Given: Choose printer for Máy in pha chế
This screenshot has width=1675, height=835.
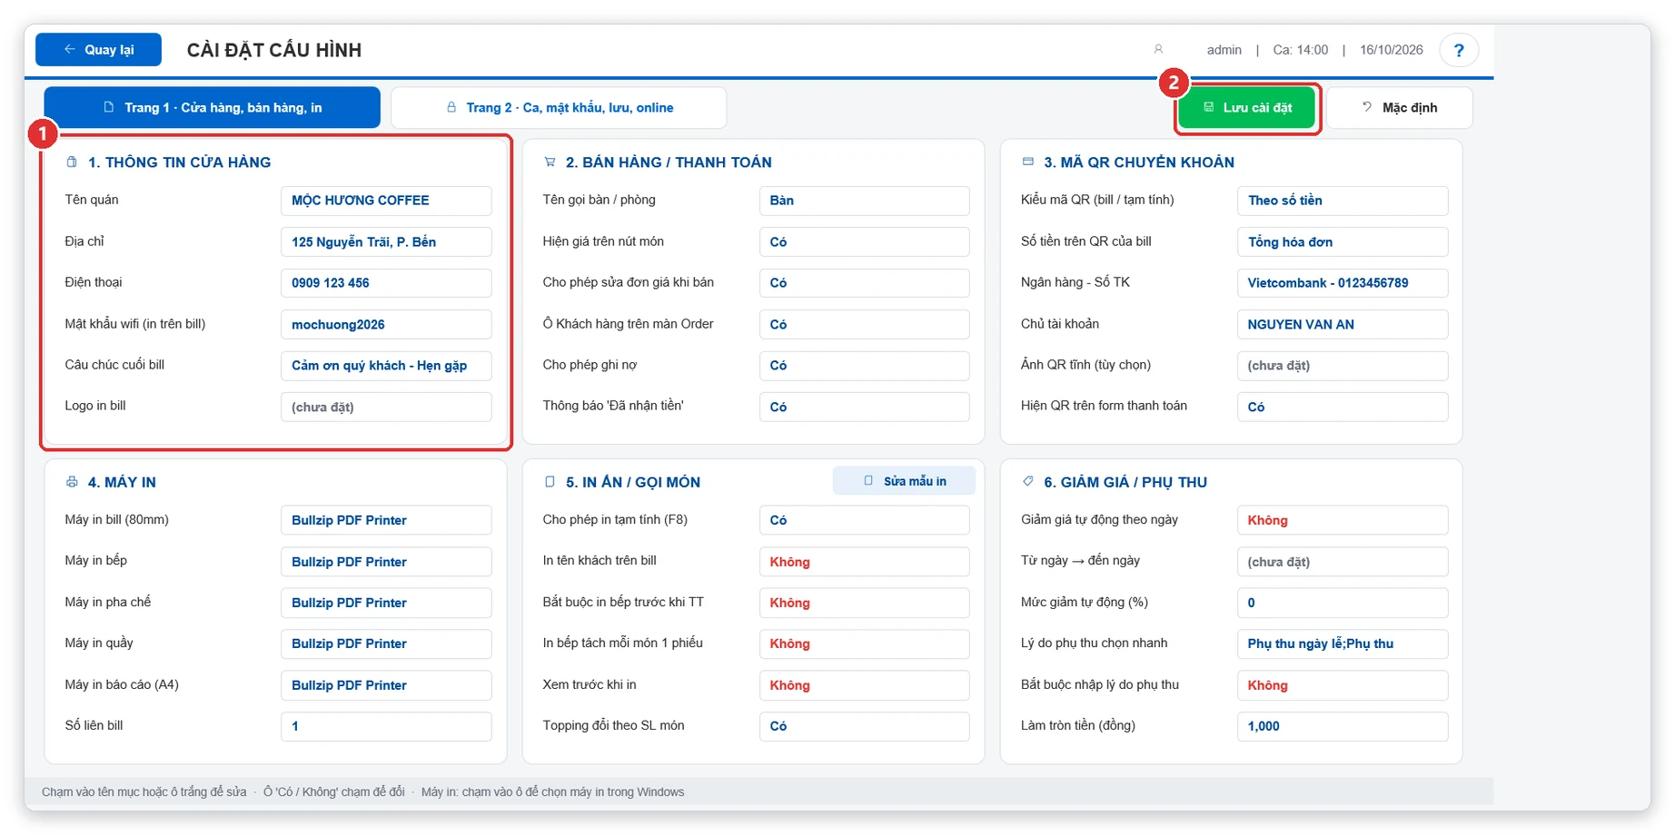Looking at the screenshot, I should (x=386, y=603).
